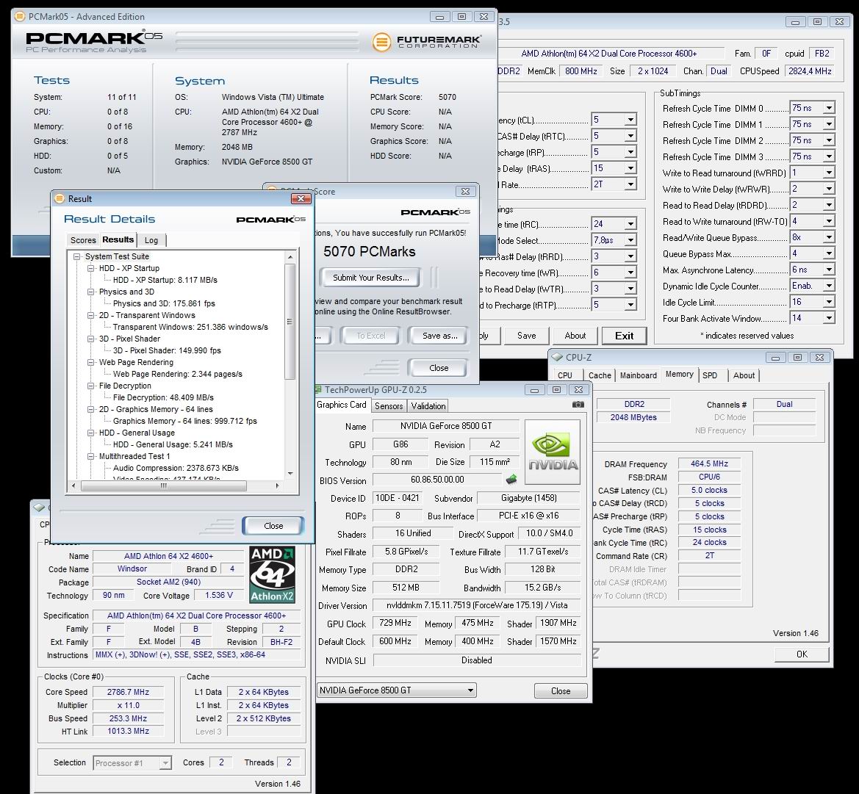Click the GPU Clock 729 MHz field
This screenshot has height=794, width=859.
pyautogui.click(x=395, y=623)
